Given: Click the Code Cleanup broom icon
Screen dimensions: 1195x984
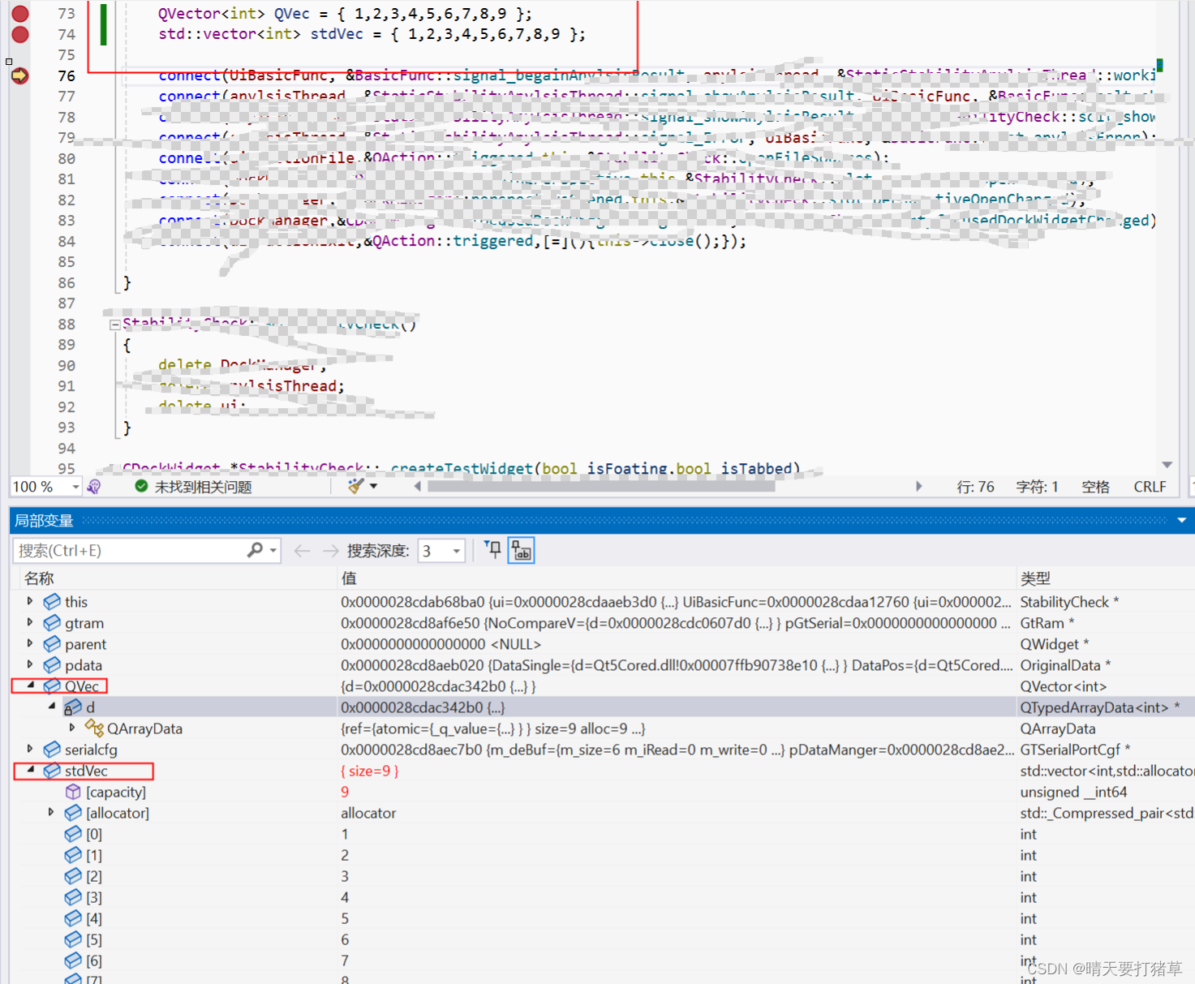Looking at the screenshot, I should 355,485.
